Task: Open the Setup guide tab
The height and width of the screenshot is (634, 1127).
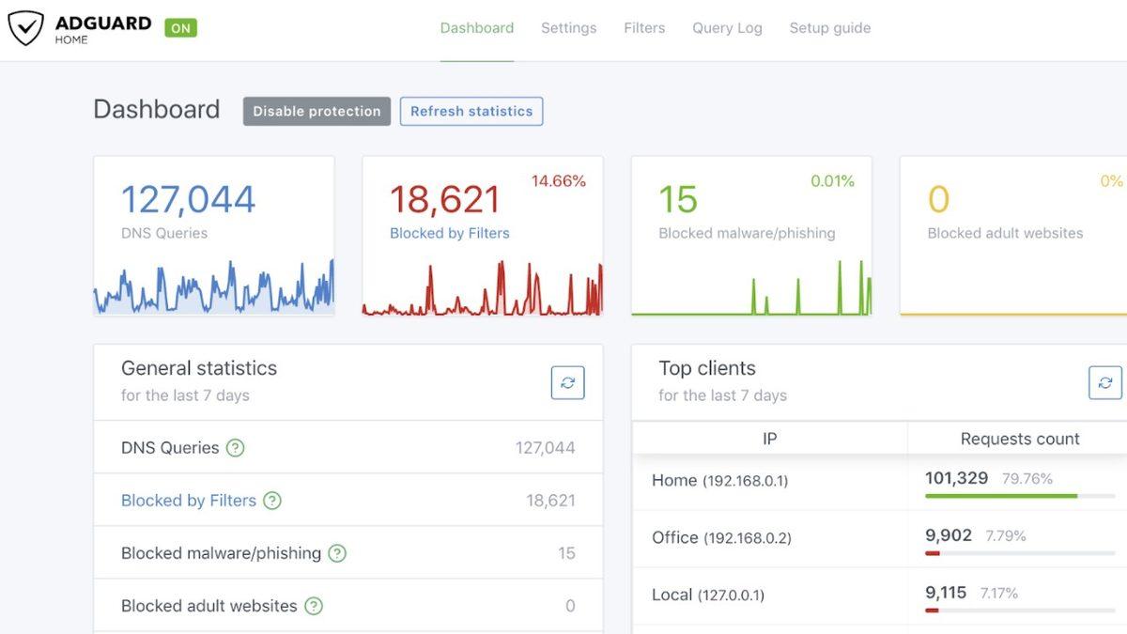Action: pyautogui.click(x=829, y=28)
